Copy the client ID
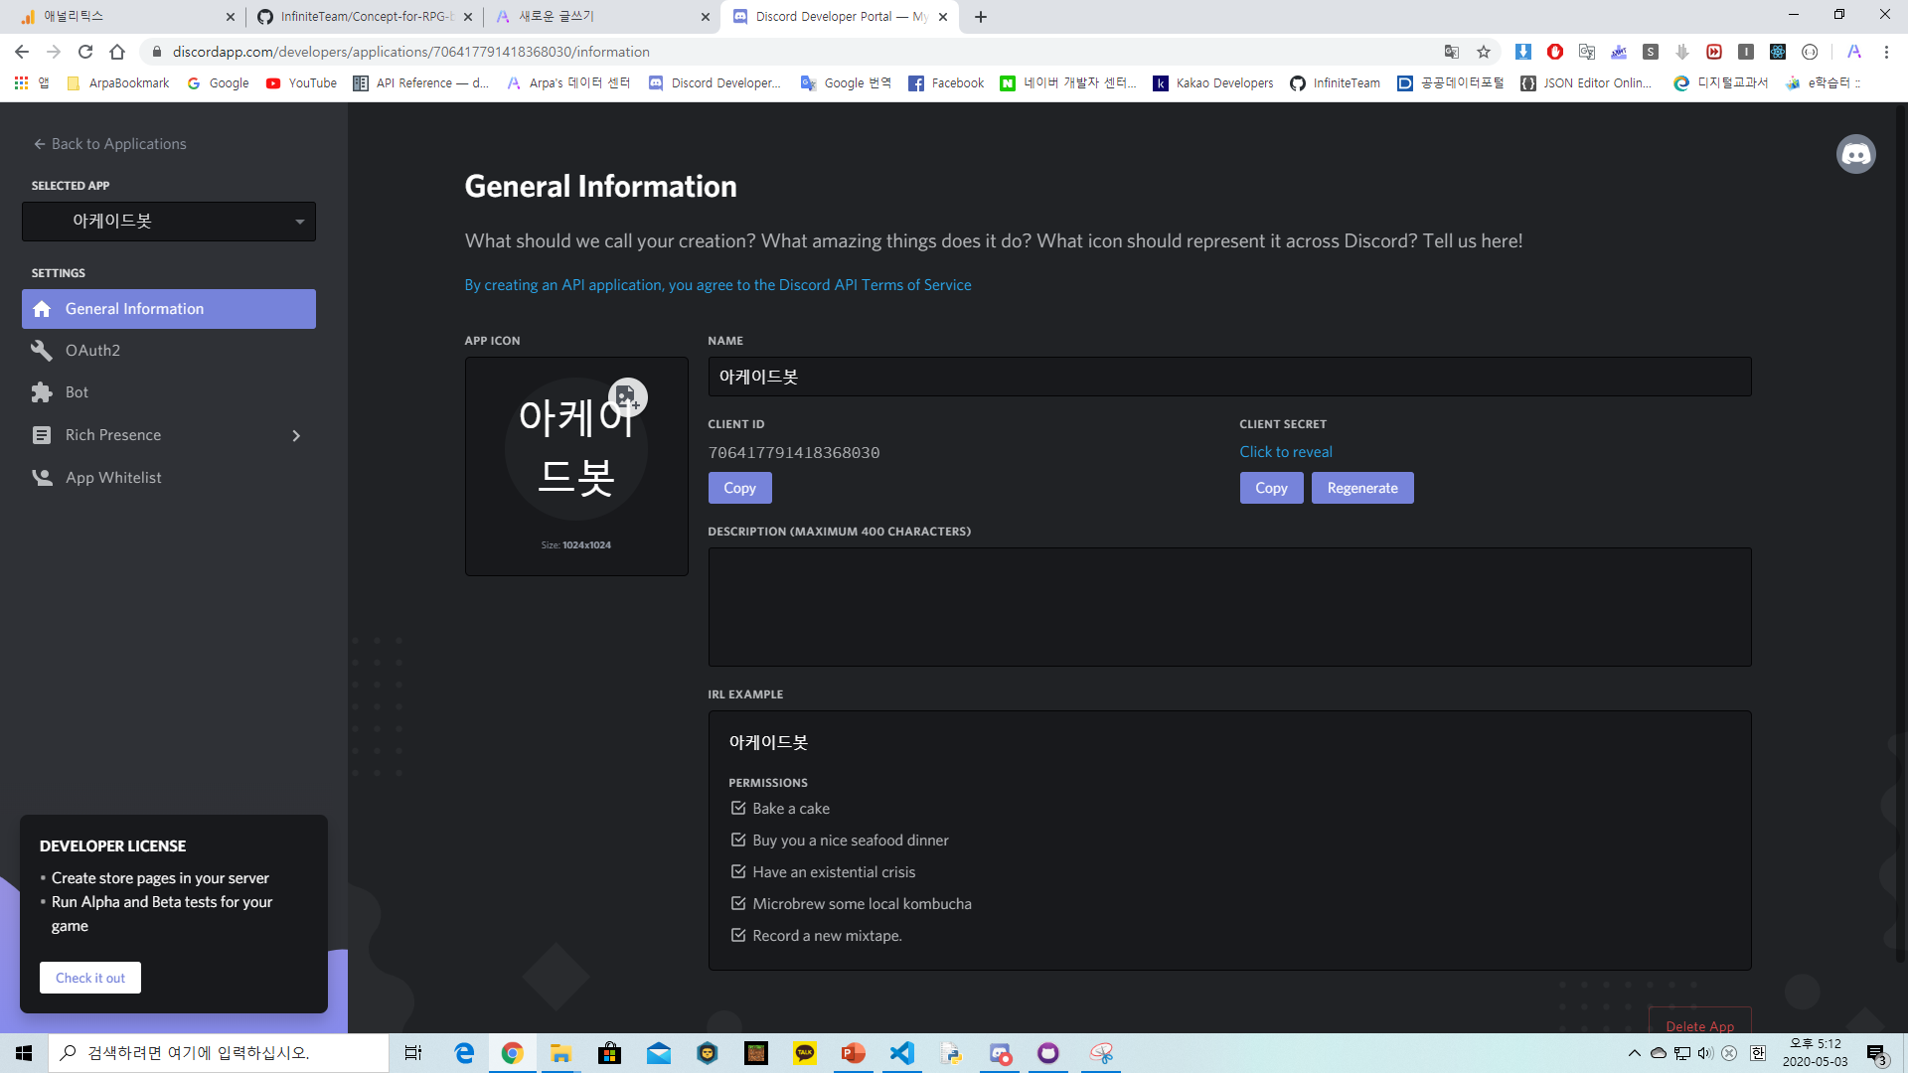This screenshot has width=1908, height=1073. (739, 488)
